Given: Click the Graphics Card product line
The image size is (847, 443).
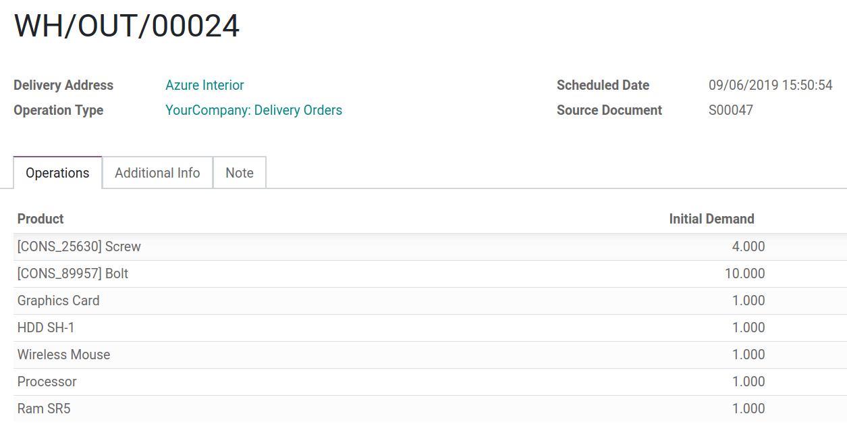Looking at the screenshot, I should [x=59, y=301].
